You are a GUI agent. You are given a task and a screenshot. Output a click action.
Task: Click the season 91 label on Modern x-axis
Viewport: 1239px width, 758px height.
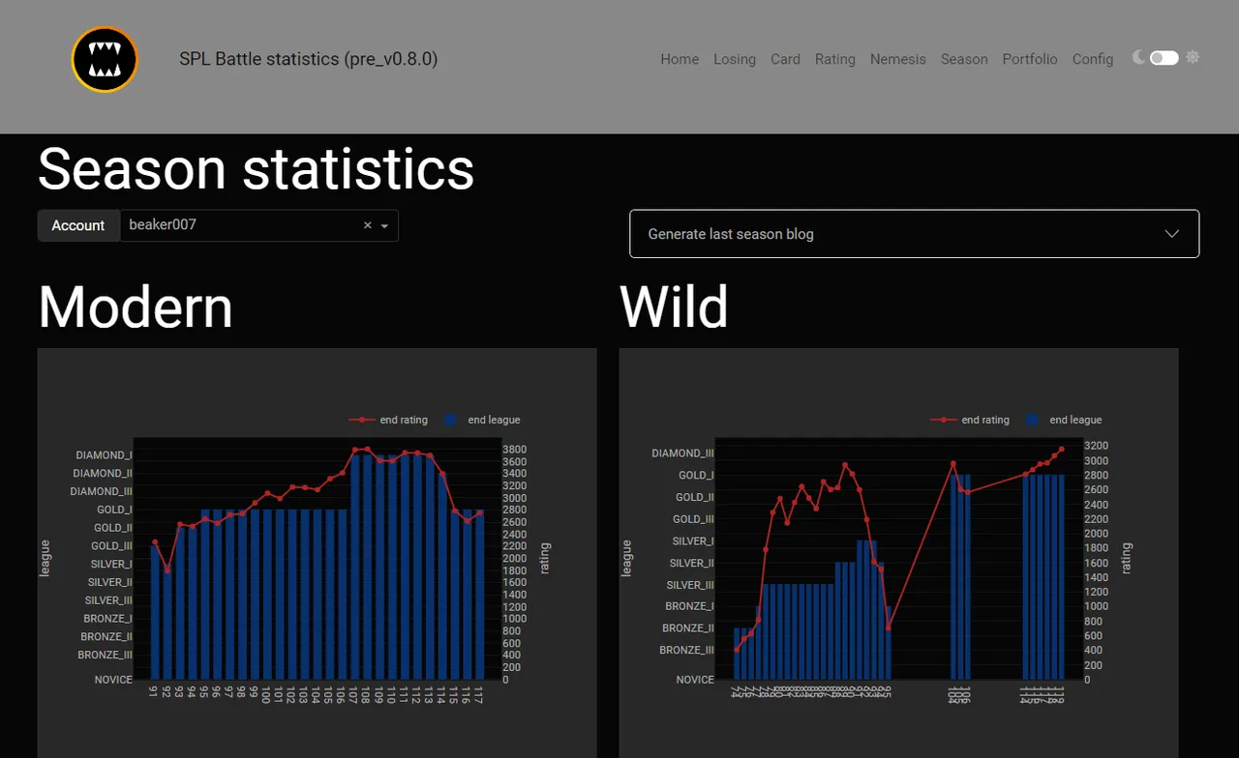point(154,692)
